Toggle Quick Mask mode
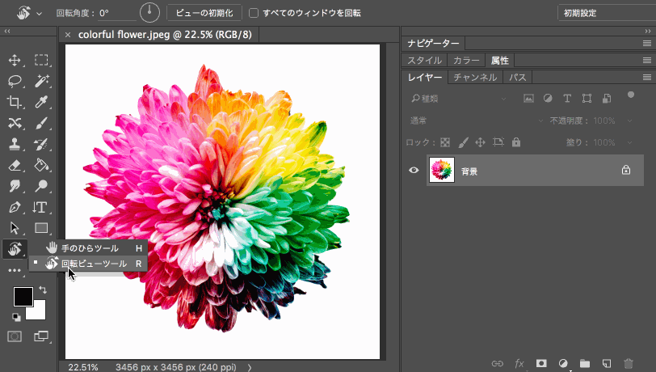Screen dimensions: 656x372 click(15, 336)
